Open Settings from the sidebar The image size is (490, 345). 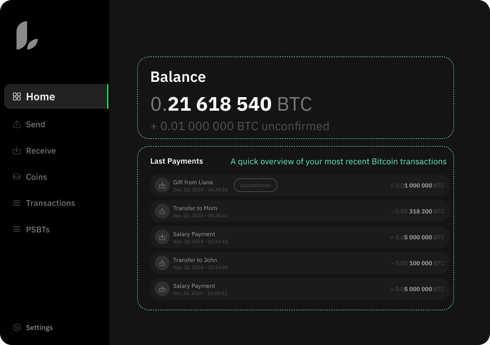pyautogui.click(x=39, y=327)
